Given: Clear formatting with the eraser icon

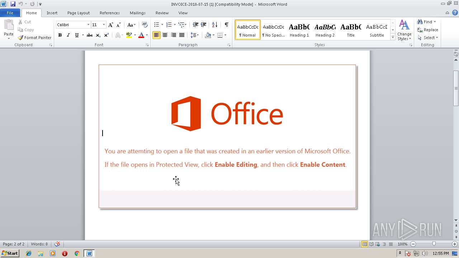Looking at the screenshot, I should point(145,25).
